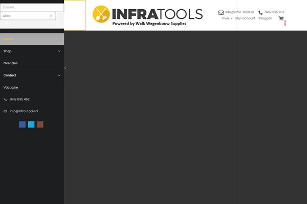Screen dimensions: 307x204
Task: Click the sidebar envelope icon
Action: [5, 111]
